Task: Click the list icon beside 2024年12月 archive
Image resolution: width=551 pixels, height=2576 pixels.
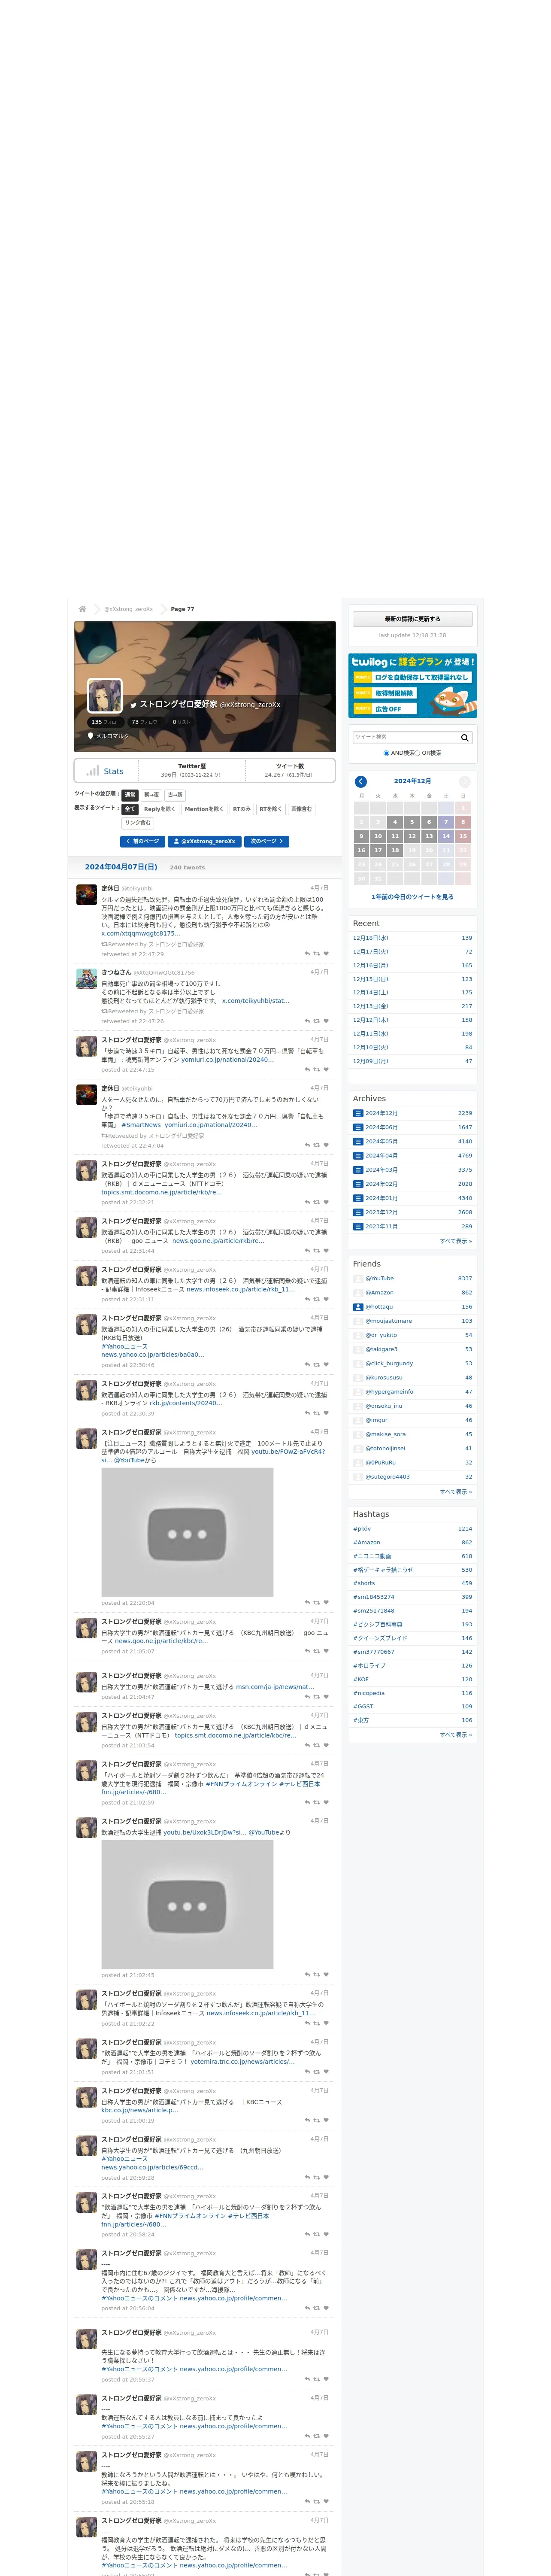Action: pos(358,1113)
